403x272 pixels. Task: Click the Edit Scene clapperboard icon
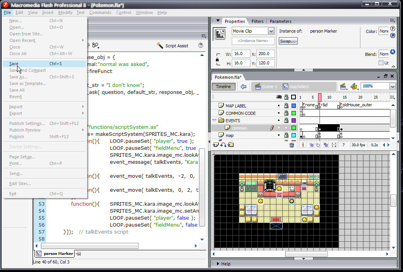click(x=343, y=87)
